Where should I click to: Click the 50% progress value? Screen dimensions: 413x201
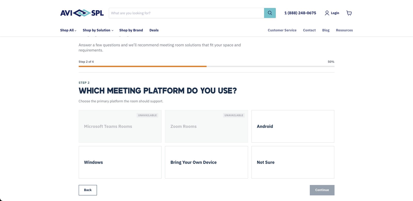331,62
